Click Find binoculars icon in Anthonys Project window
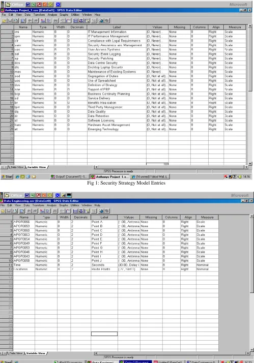 (55, 21)
